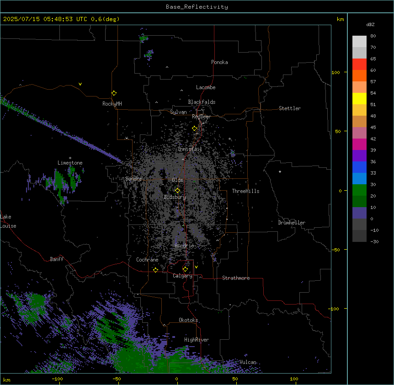Click the Innisfail city label
The width and height of the screenshot is (394, 385).
pos(190,149)
